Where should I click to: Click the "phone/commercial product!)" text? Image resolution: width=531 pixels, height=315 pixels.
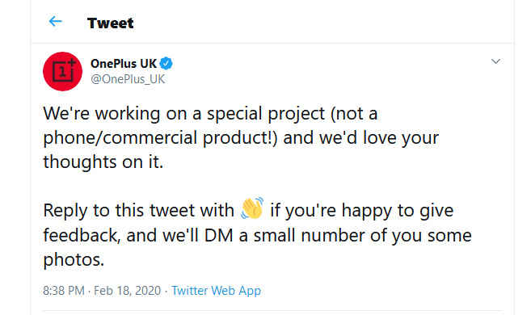(x=160, y=137)
